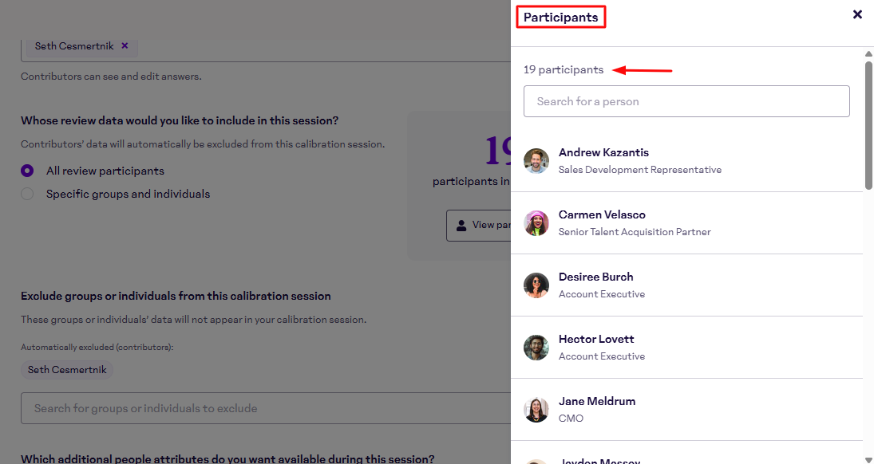Choose Specific groups and individuals option
This screenshot has width=874, height=464.
coord(28,194)
